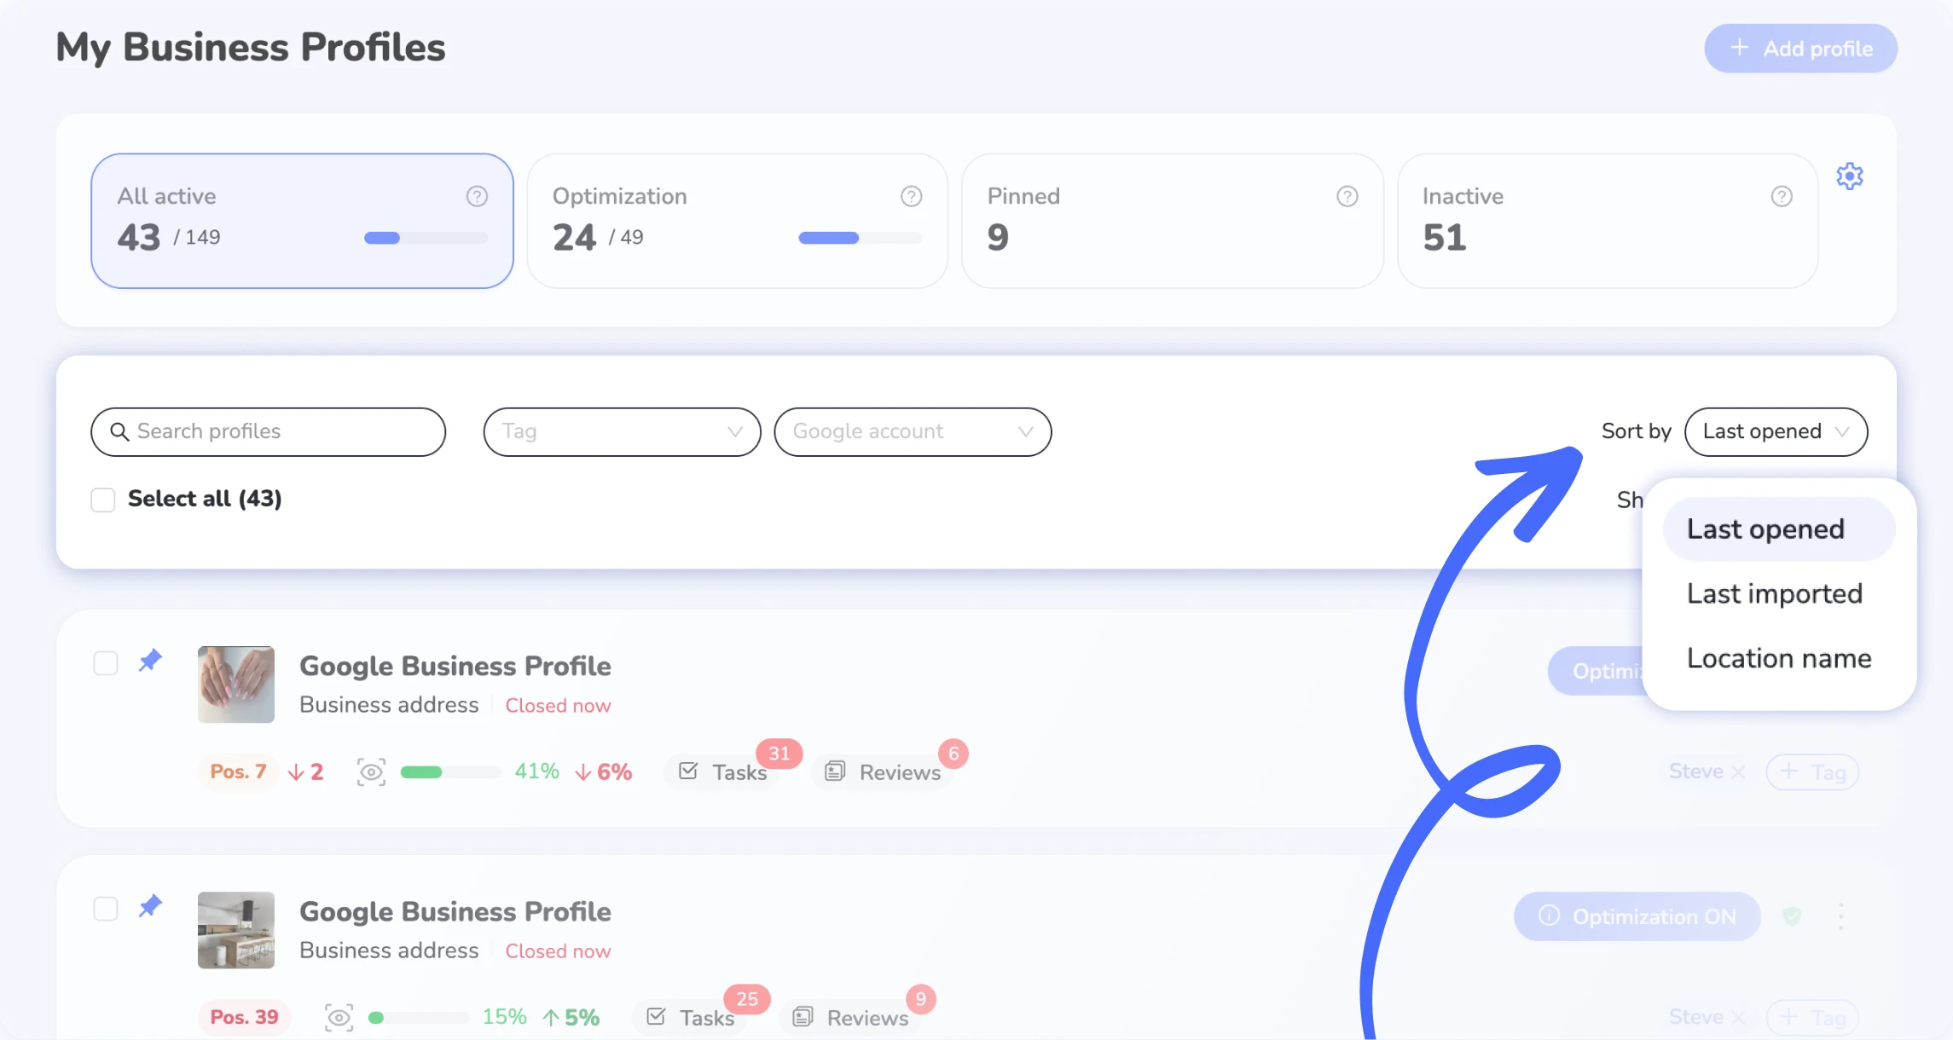Click the settings gear icon

(1849, 176)
